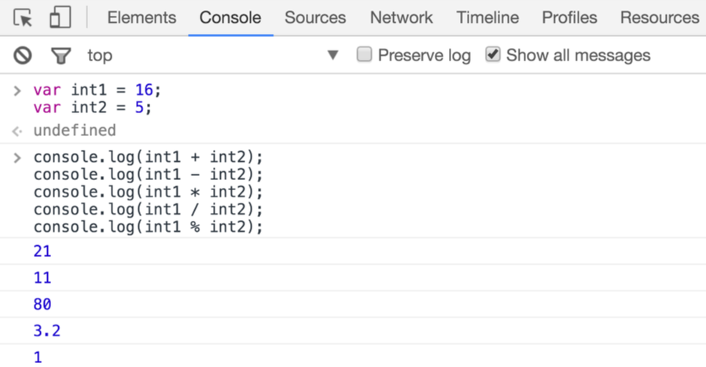The image size is (706, 367).
Task: Go to the Profiles tab
Action: click(569, 17)
